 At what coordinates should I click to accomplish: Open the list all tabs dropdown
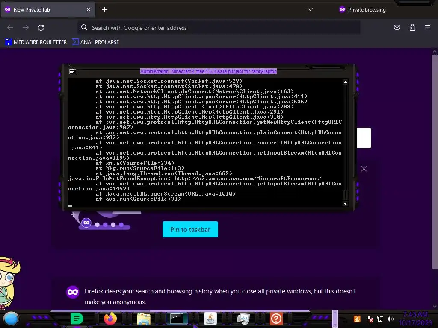click(310, 9)
